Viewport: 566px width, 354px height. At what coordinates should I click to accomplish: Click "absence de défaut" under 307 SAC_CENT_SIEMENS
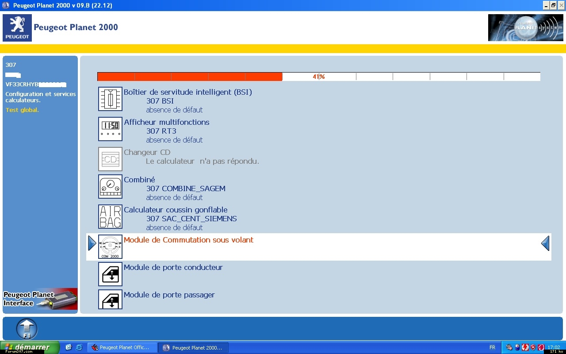coord(174,227)
